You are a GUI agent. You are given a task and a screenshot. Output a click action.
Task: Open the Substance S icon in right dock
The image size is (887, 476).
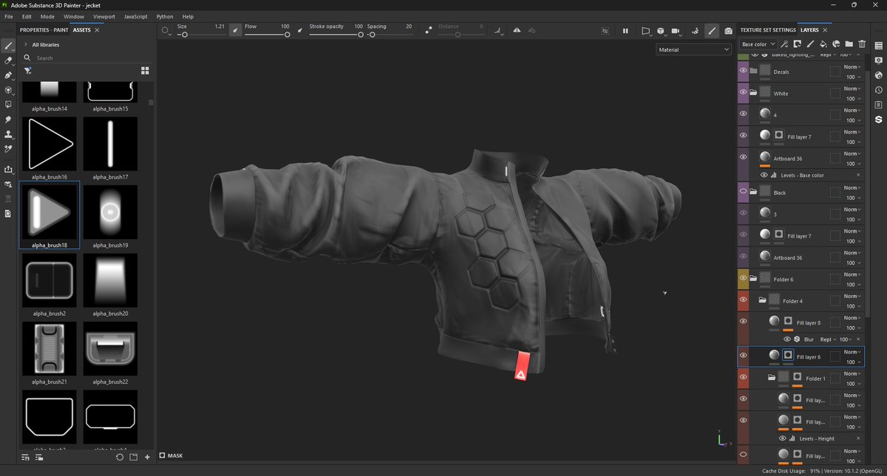click(879, 119)
